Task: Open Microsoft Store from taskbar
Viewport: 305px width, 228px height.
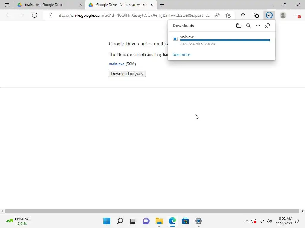Action: tap(185, 221)
